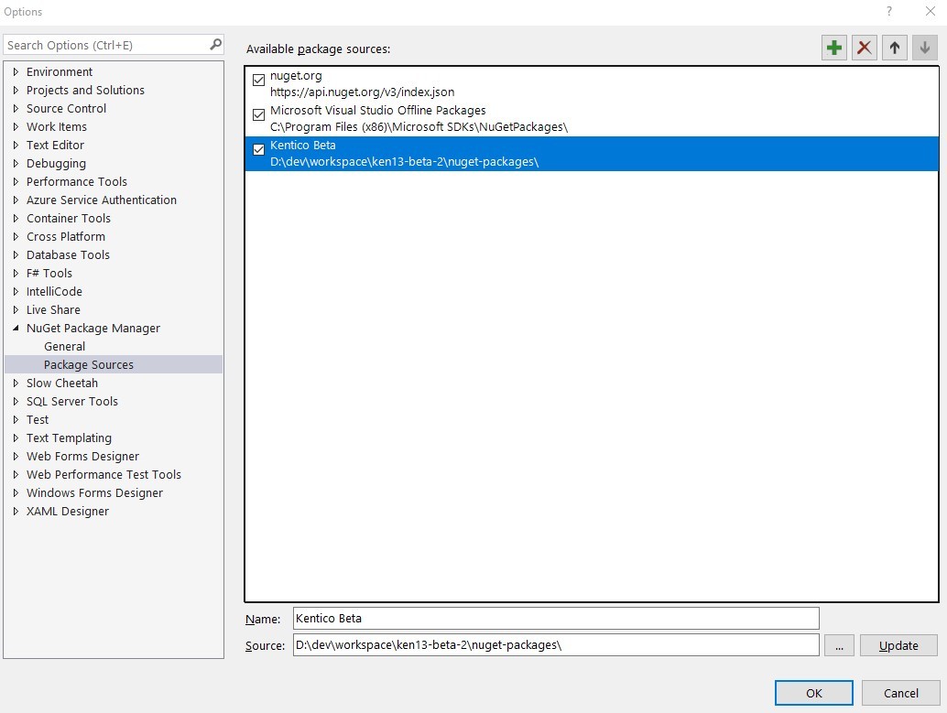Remove the selected package source with the red X icon
This screenshot has width=947, height=713.
coord(865,48)
